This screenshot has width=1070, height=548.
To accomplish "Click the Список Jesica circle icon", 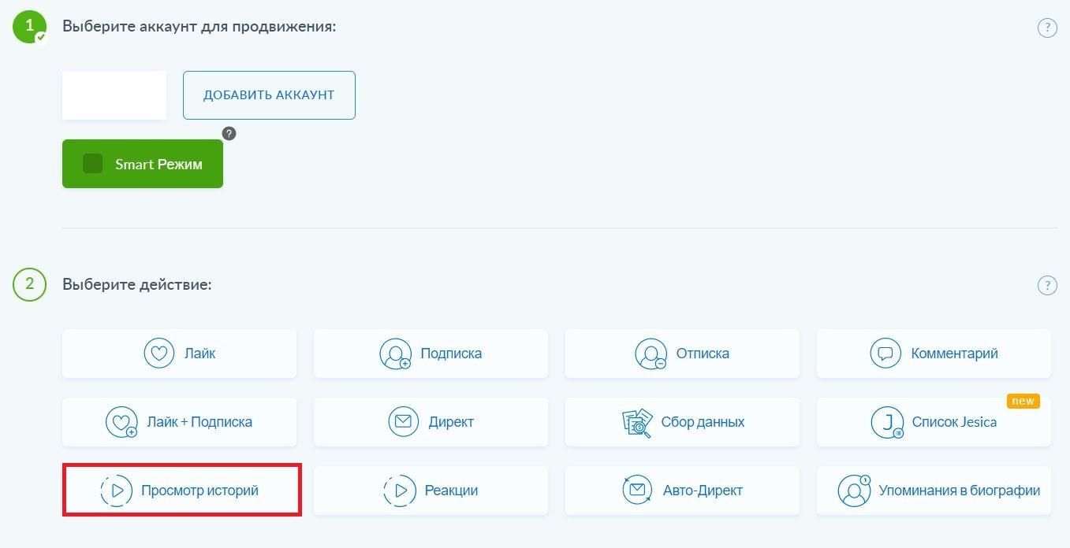I will click(889, 422).
